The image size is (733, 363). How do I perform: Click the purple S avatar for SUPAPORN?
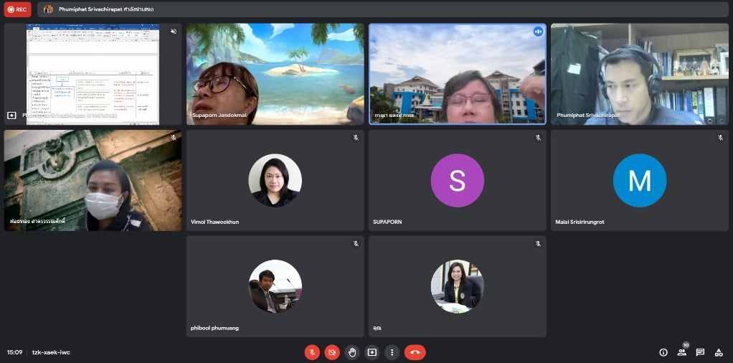(x=457, y=180)
